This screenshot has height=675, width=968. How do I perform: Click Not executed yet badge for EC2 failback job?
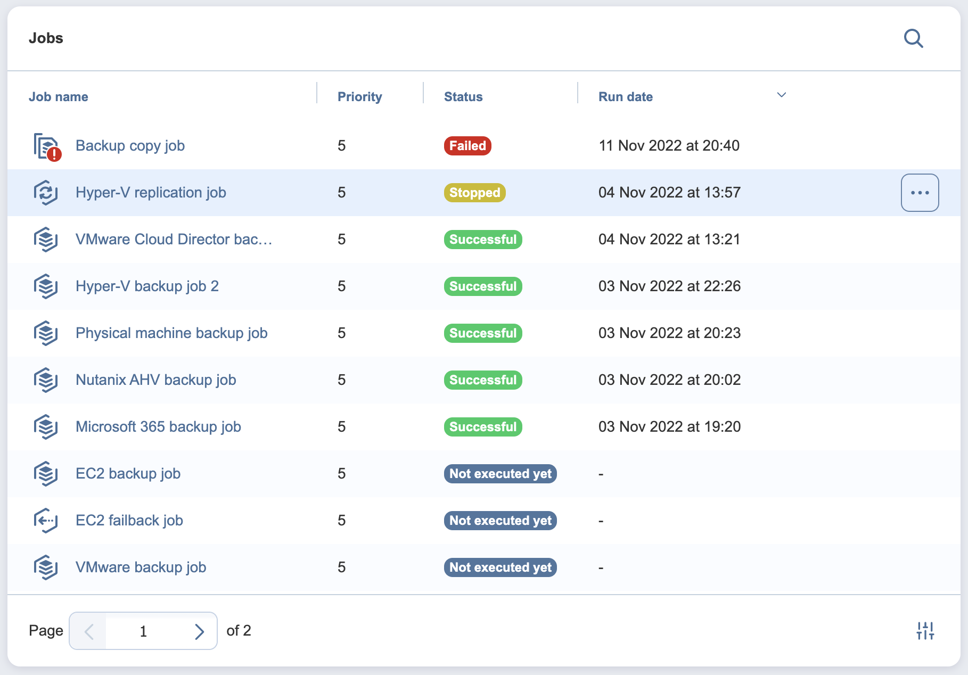501,521
